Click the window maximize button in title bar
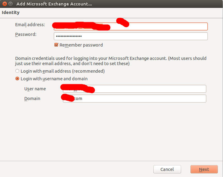The height and width of the screenshot is (177, 223). (x=11, y=4)
